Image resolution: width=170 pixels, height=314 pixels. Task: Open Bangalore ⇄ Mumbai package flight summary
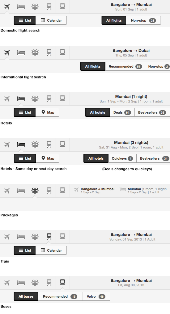click(x=94, y=190)
